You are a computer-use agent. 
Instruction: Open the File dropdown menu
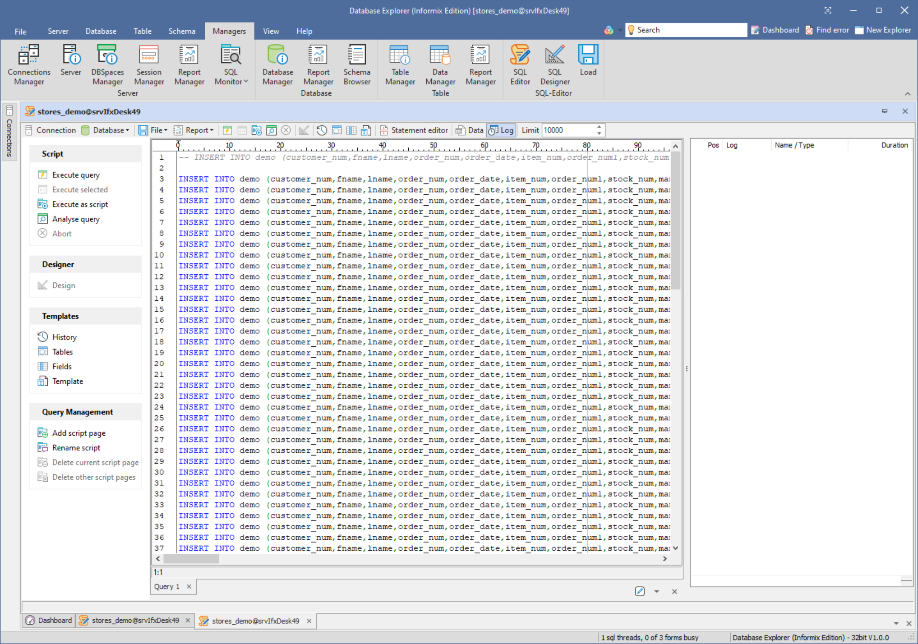click(x=153, y=130)
